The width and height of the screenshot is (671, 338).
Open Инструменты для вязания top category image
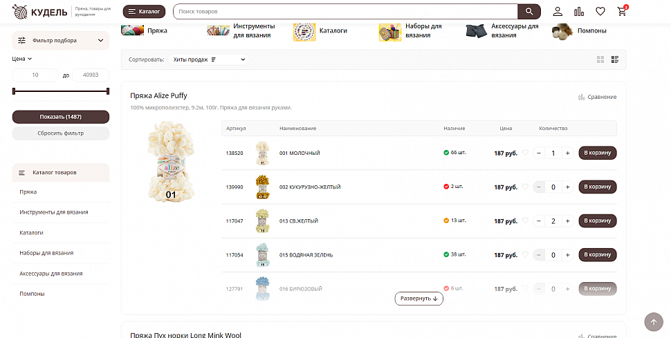coord(218,30)
